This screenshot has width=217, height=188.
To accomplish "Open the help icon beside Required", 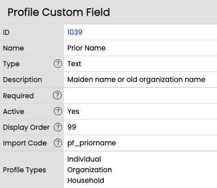I will 57,95.
